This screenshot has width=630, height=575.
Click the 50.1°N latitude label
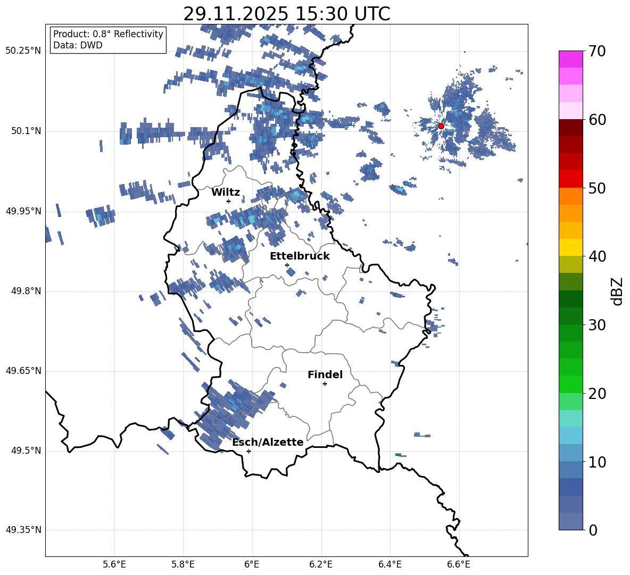(x=26, y=131)
